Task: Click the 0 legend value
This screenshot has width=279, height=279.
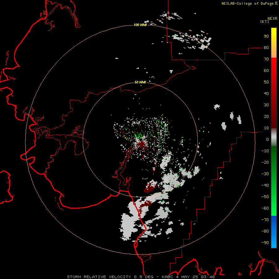Action: click(x=268, y=139)
